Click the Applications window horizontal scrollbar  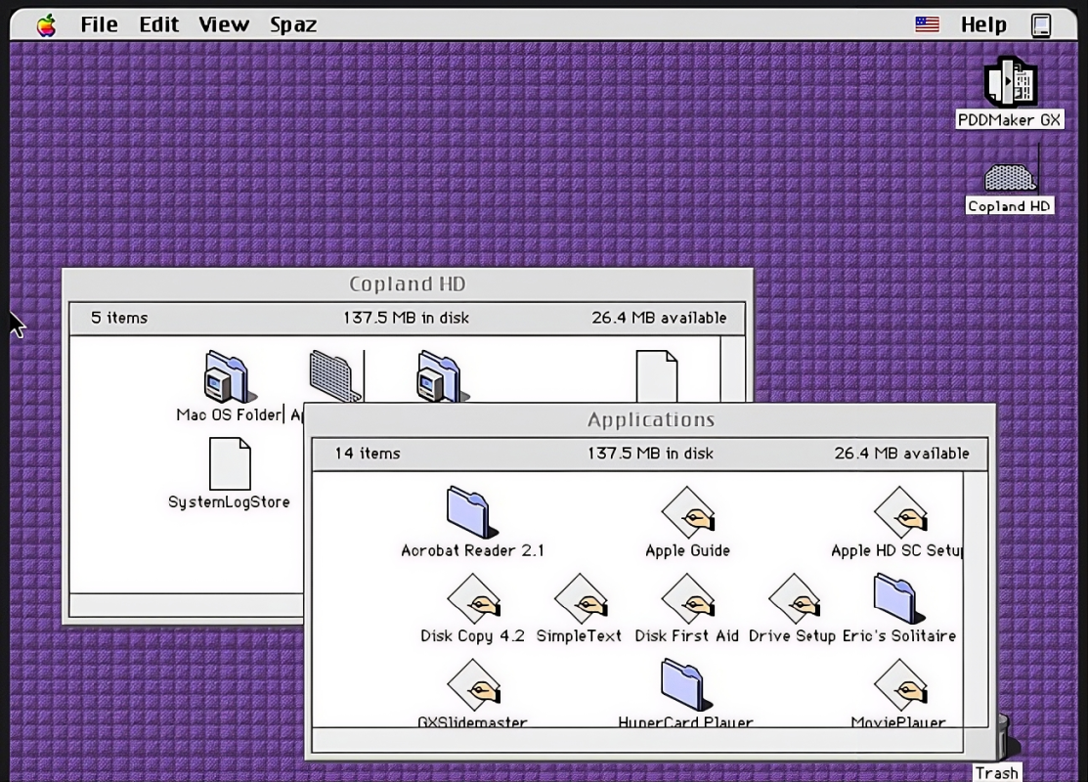637,740
